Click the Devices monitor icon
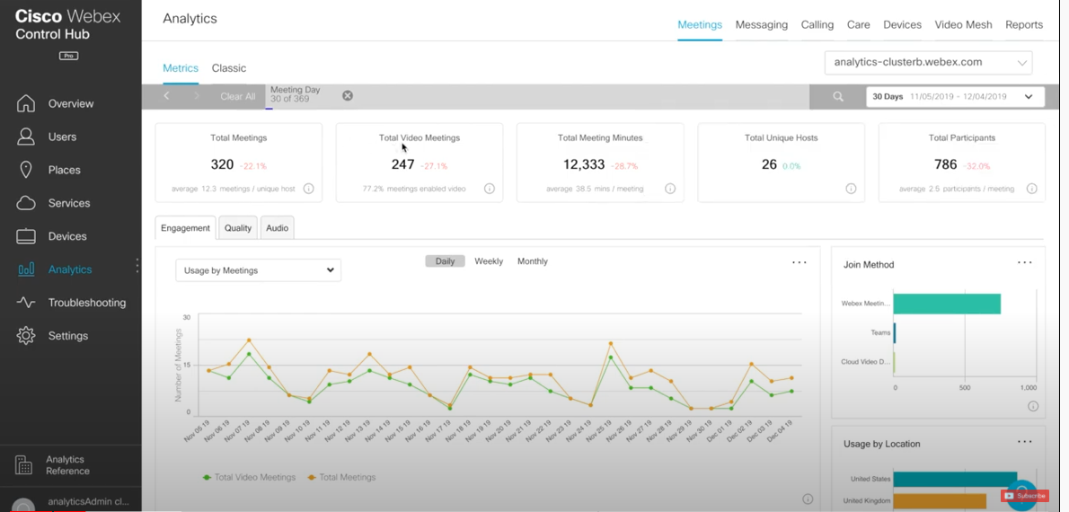The height and width of the screenshot is (512, 1069). (x=26, y=236)
